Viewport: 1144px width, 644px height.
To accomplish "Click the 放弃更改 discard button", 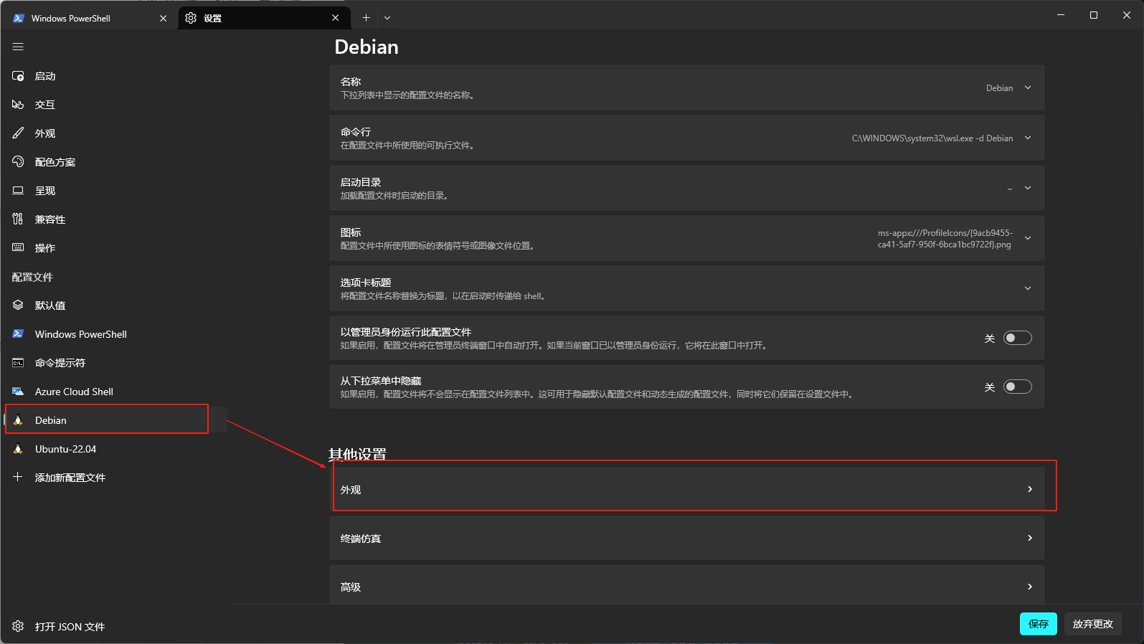I will 1093,624.
